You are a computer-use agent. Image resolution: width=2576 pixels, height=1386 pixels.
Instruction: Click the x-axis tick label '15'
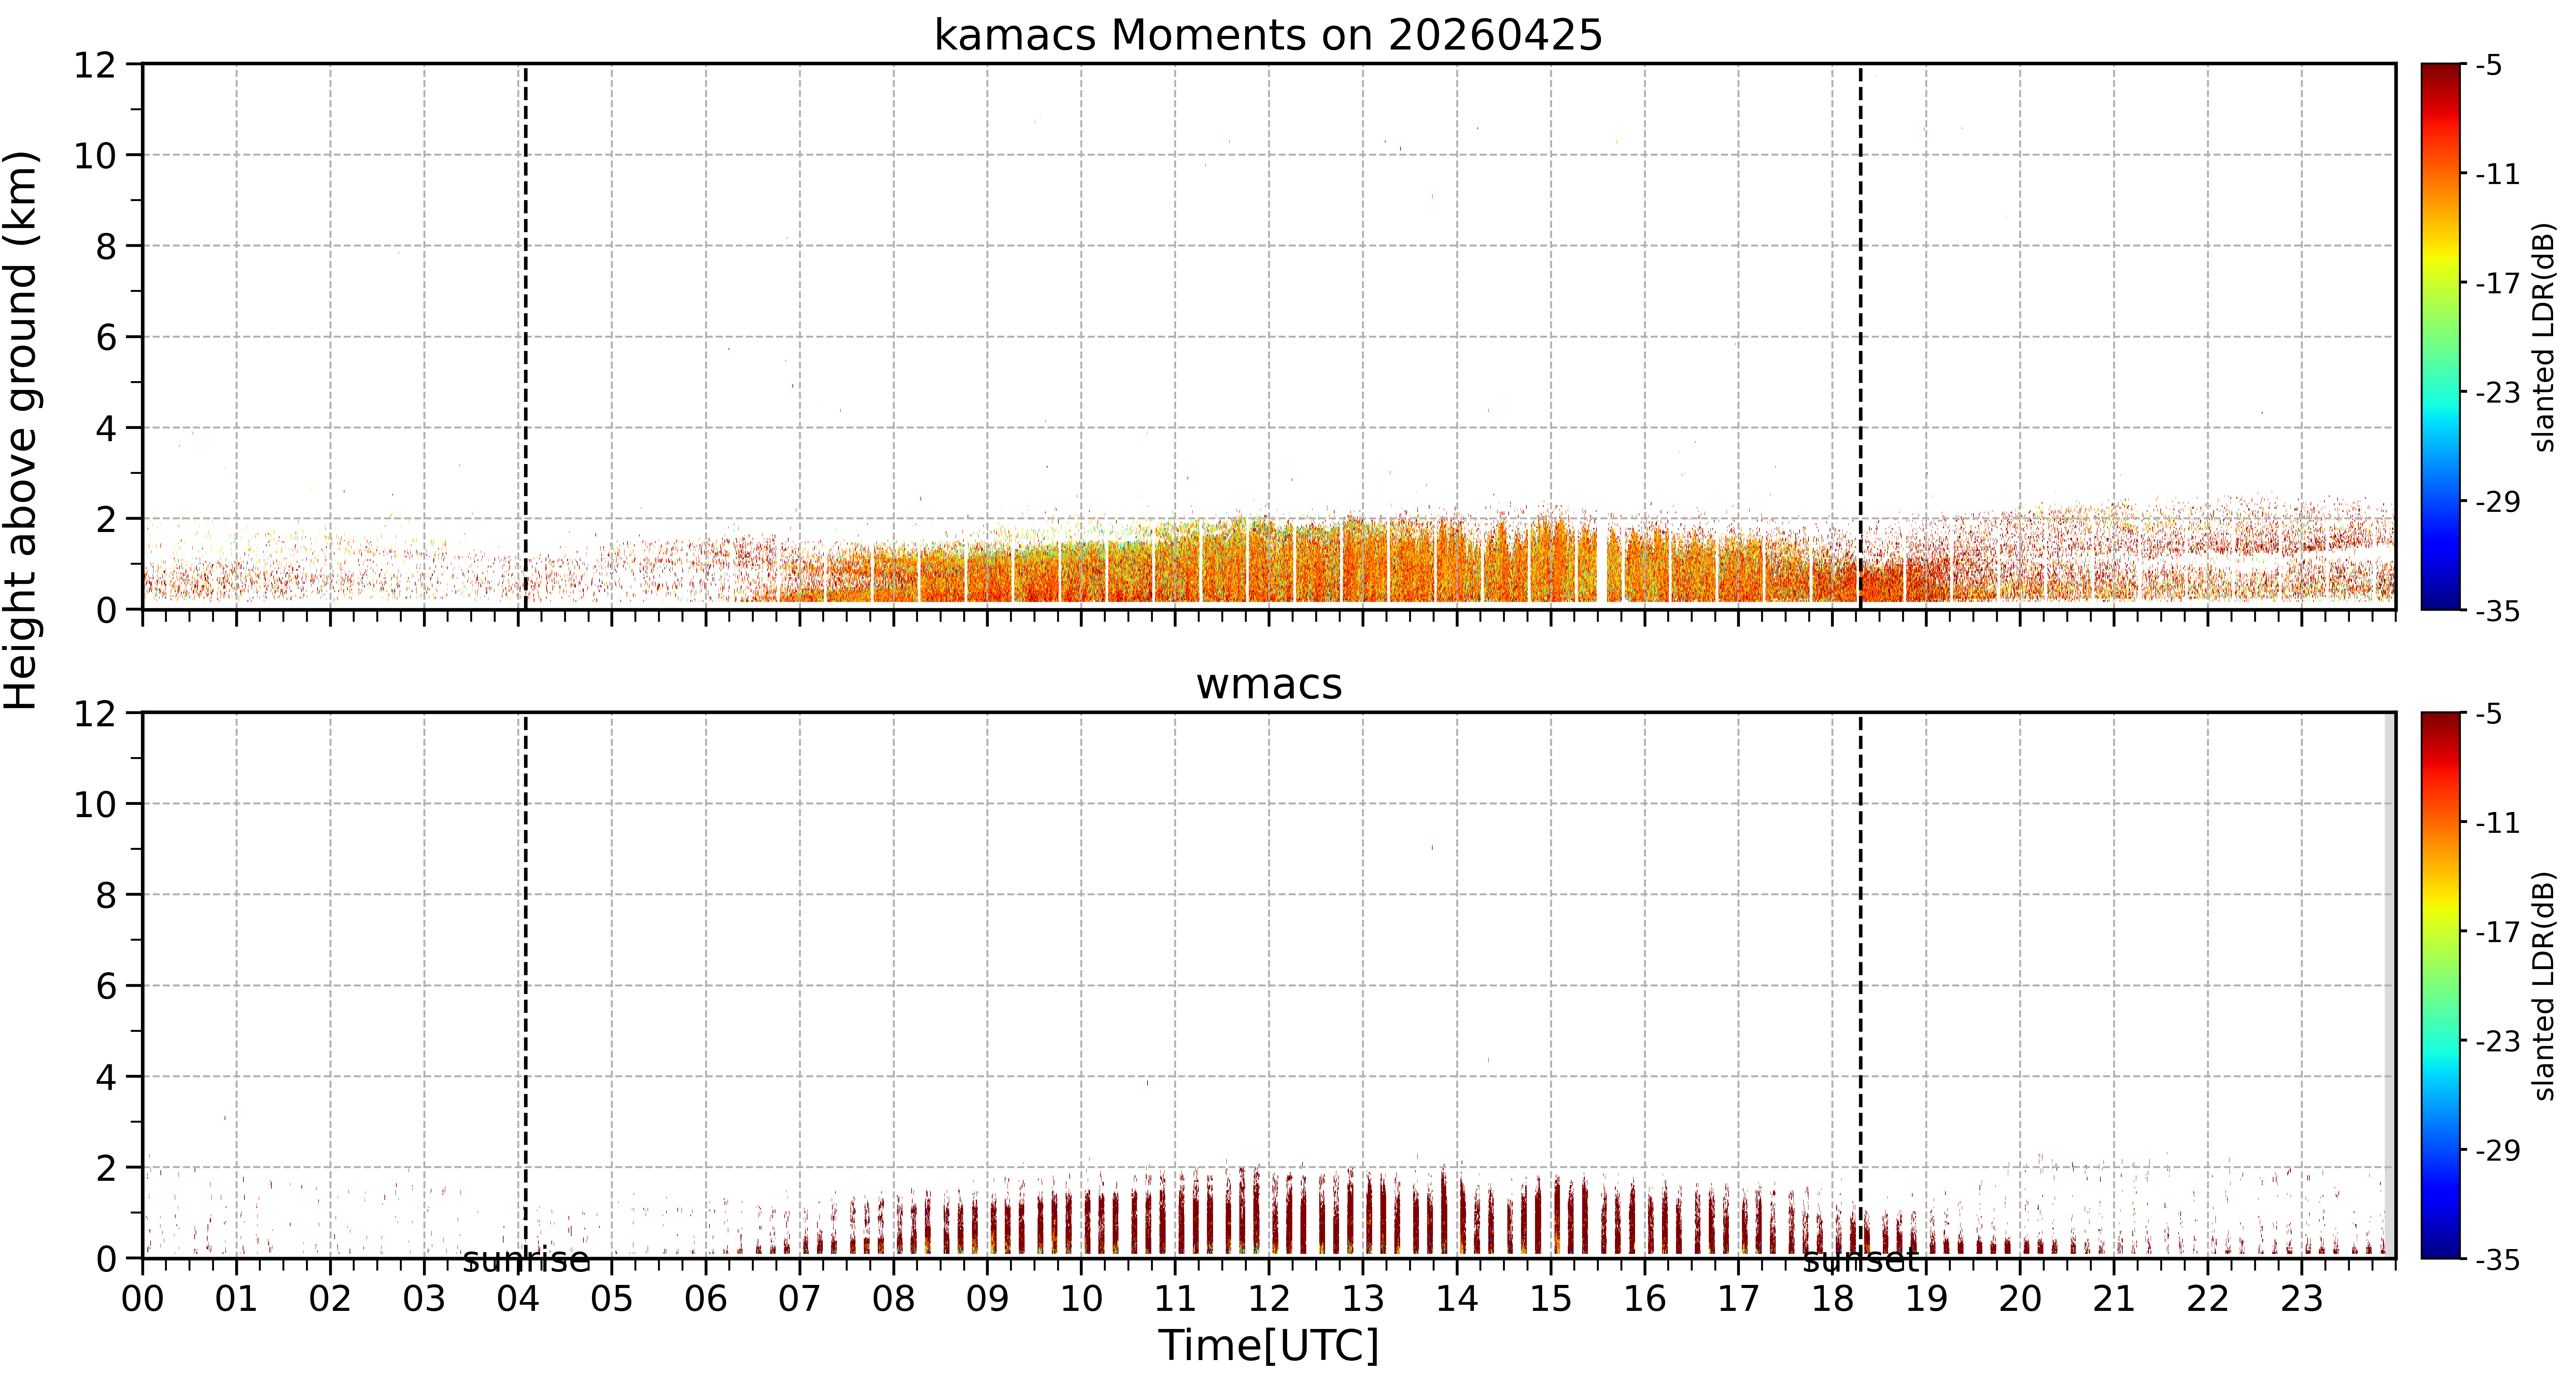tap(1551, 1299)
